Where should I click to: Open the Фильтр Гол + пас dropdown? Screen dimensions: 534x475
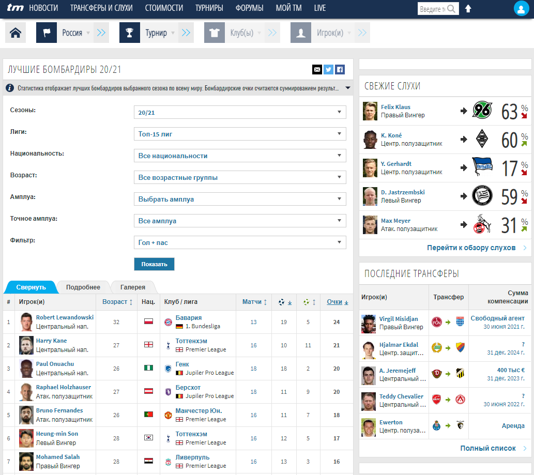pyautogui.click(x=240, y=242)
